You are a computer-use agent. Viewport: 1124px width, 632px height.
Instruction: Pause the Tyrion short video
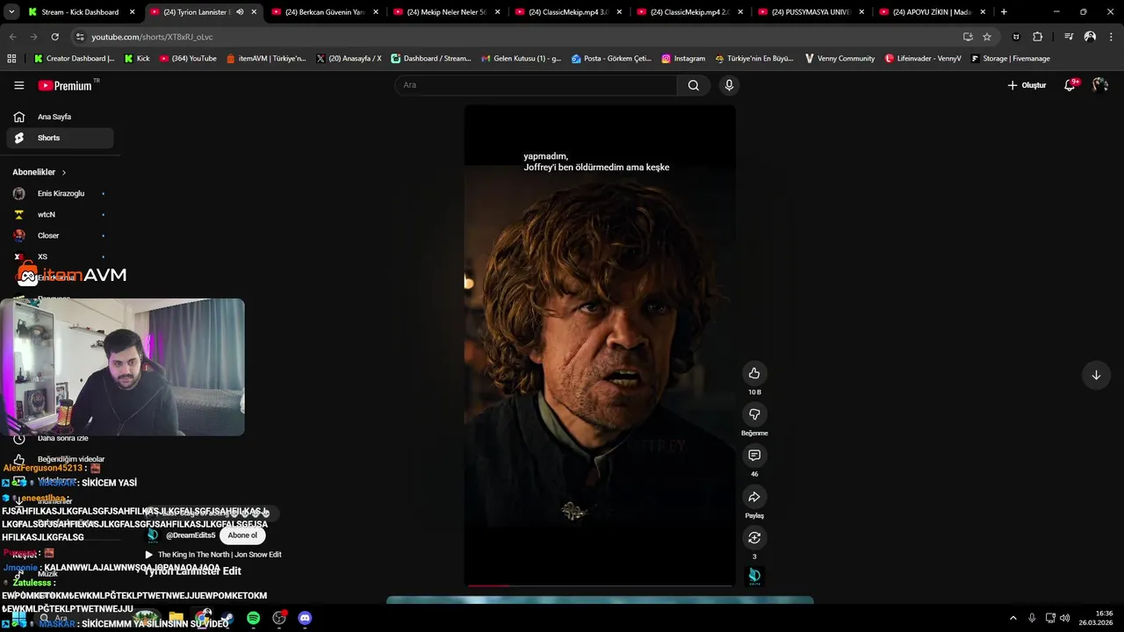click(600, 345)
